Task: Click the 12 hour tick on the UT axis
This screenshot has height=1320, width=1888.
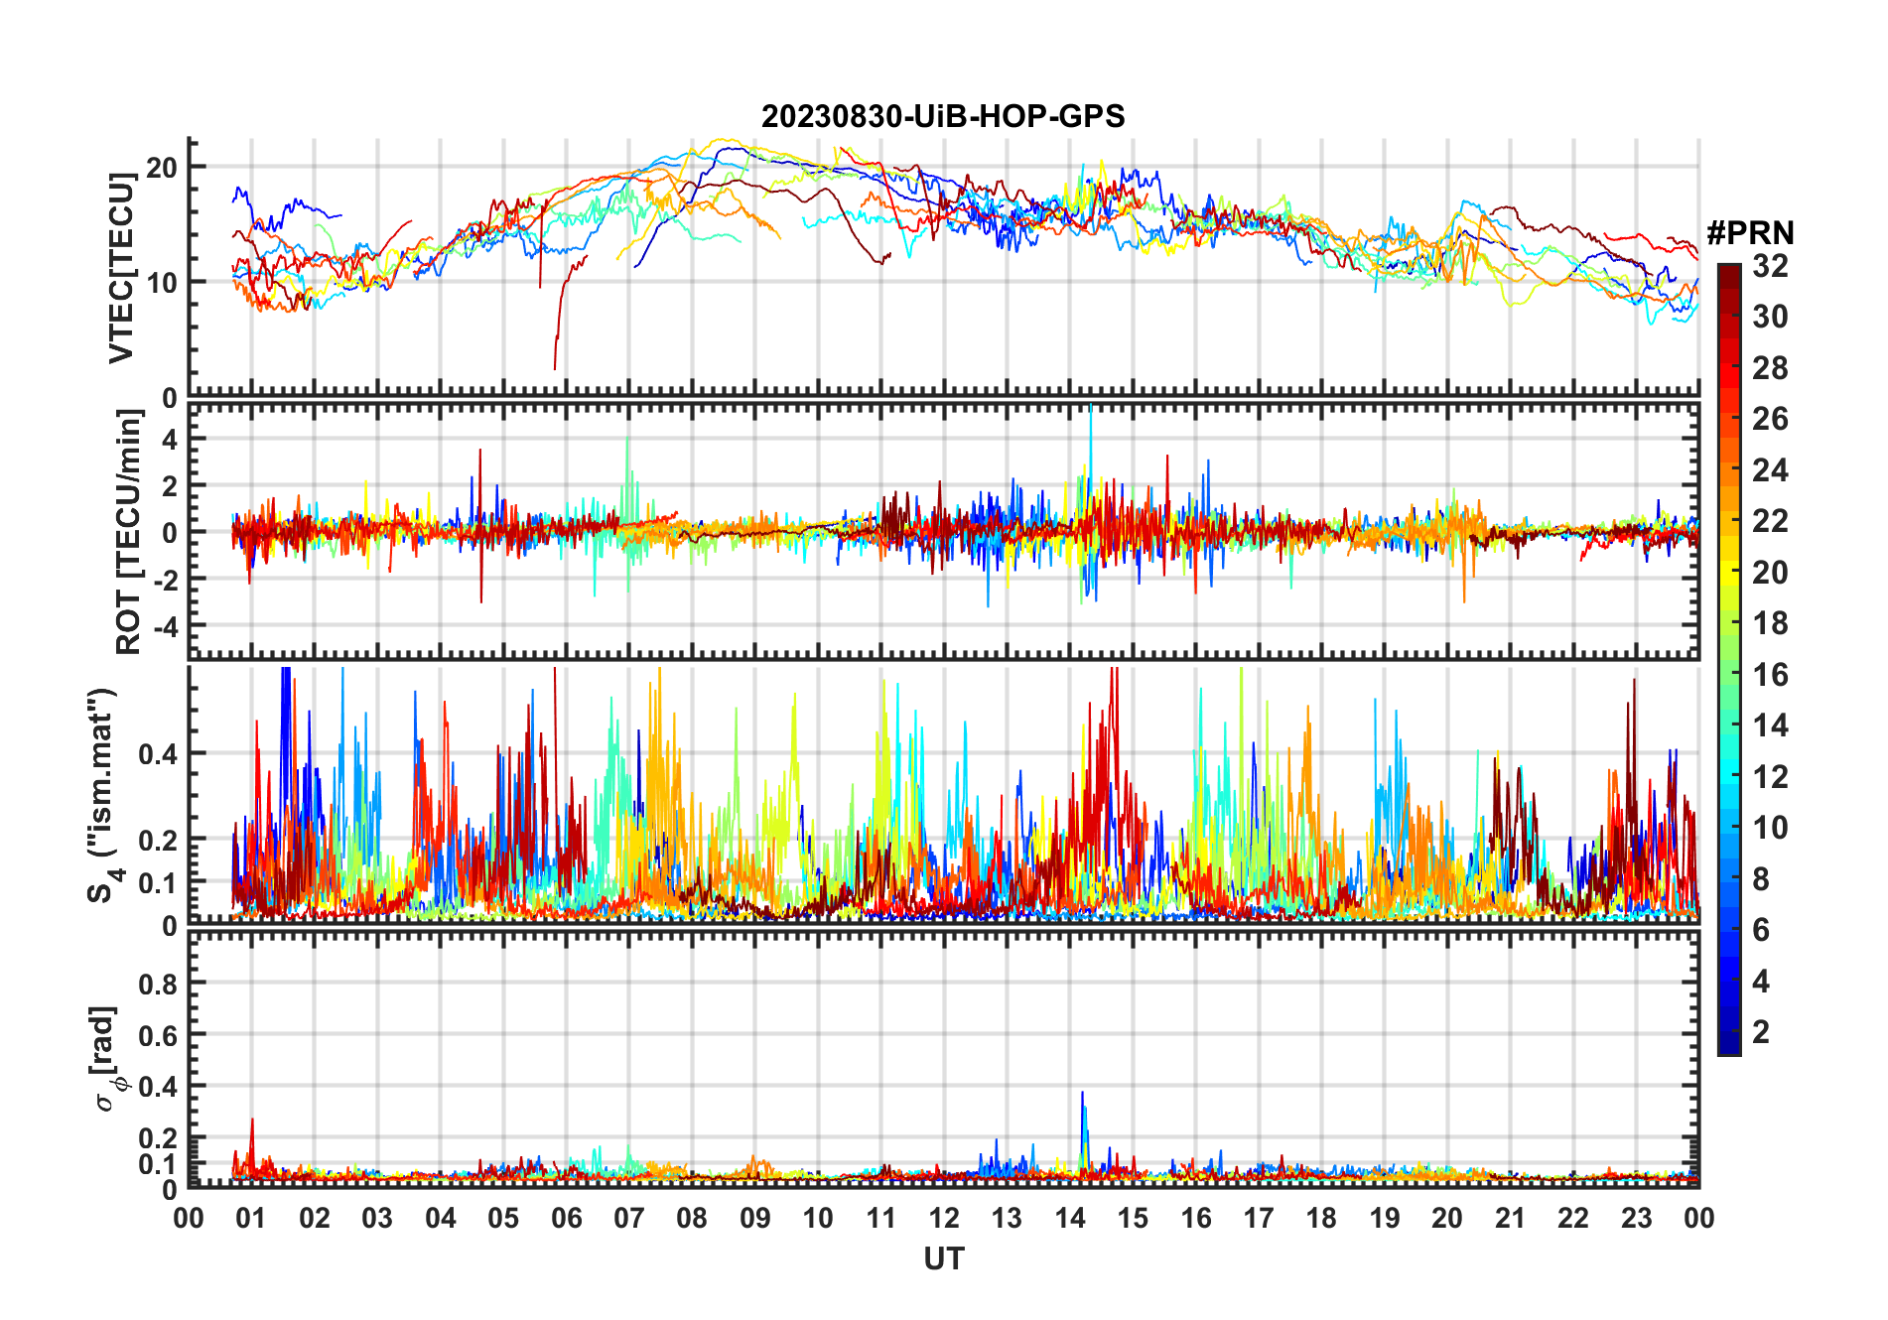Action: click(x=943, y=1218)
